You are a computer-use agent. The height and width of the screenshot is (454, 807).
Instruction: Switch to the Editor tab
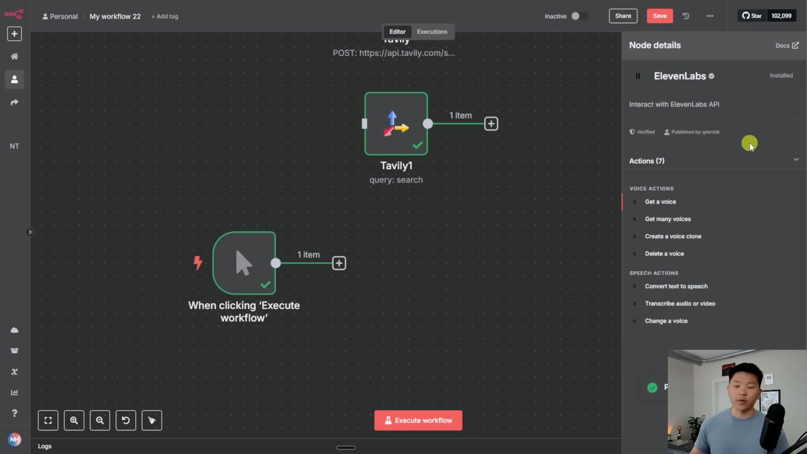(397, 32)
